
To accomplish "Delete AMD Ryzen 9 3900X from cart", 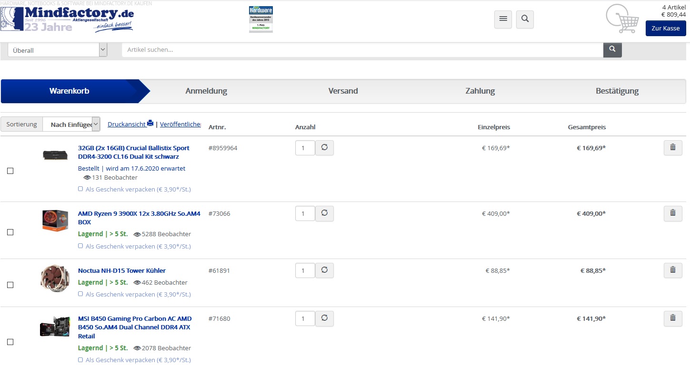I will point(673,213).
